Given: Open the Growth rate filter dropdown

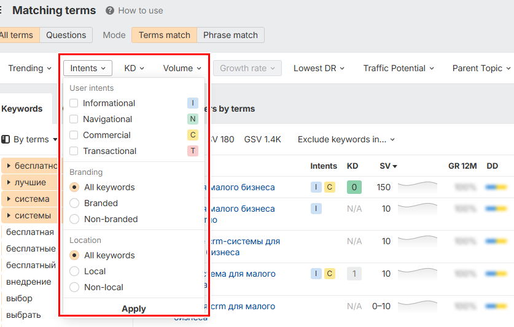Looking at the screenshot, I should pos(247,68).
